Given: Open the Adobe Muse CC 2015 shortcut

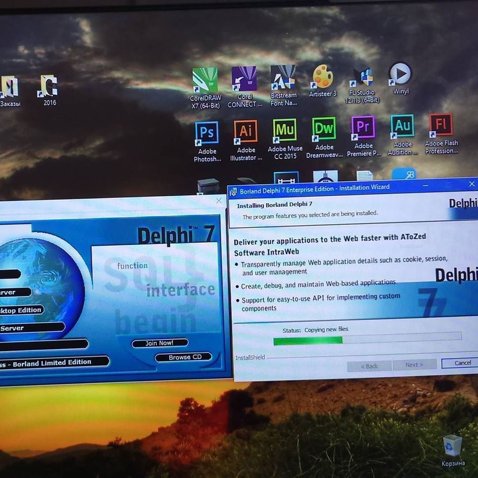Looking at the screenshot, I should [285, 139].
